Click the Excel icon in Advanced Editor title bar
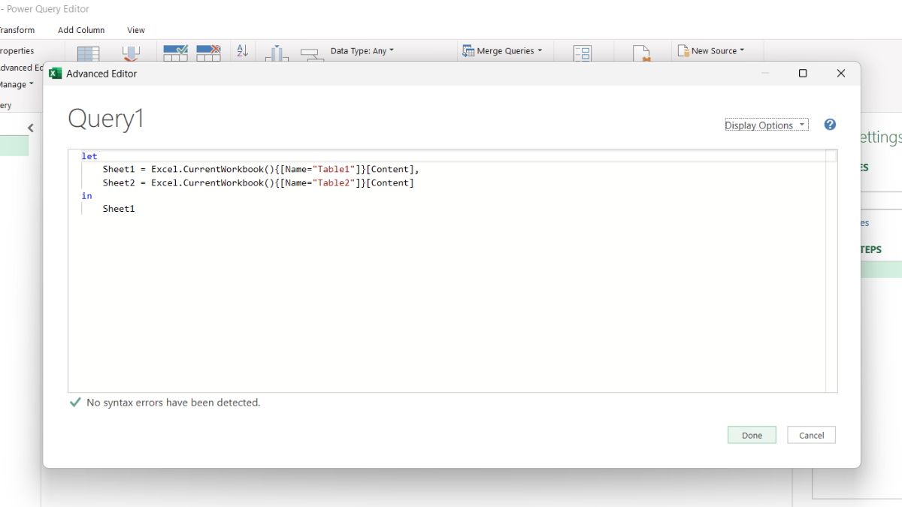 click(55, 74)
